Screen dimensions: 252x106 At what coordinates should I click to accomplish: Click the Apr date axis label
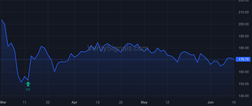point(74,102)
